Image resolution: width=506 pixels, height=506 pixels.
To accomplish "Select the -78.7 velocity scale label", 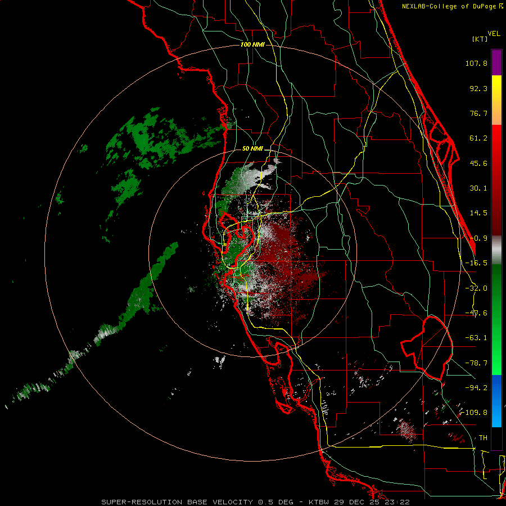I will pos(476,363).
